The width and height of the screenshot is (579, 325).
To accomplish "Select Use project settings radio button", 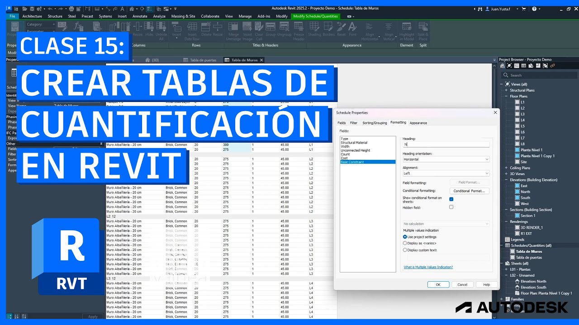I will [x=405, y=237].
